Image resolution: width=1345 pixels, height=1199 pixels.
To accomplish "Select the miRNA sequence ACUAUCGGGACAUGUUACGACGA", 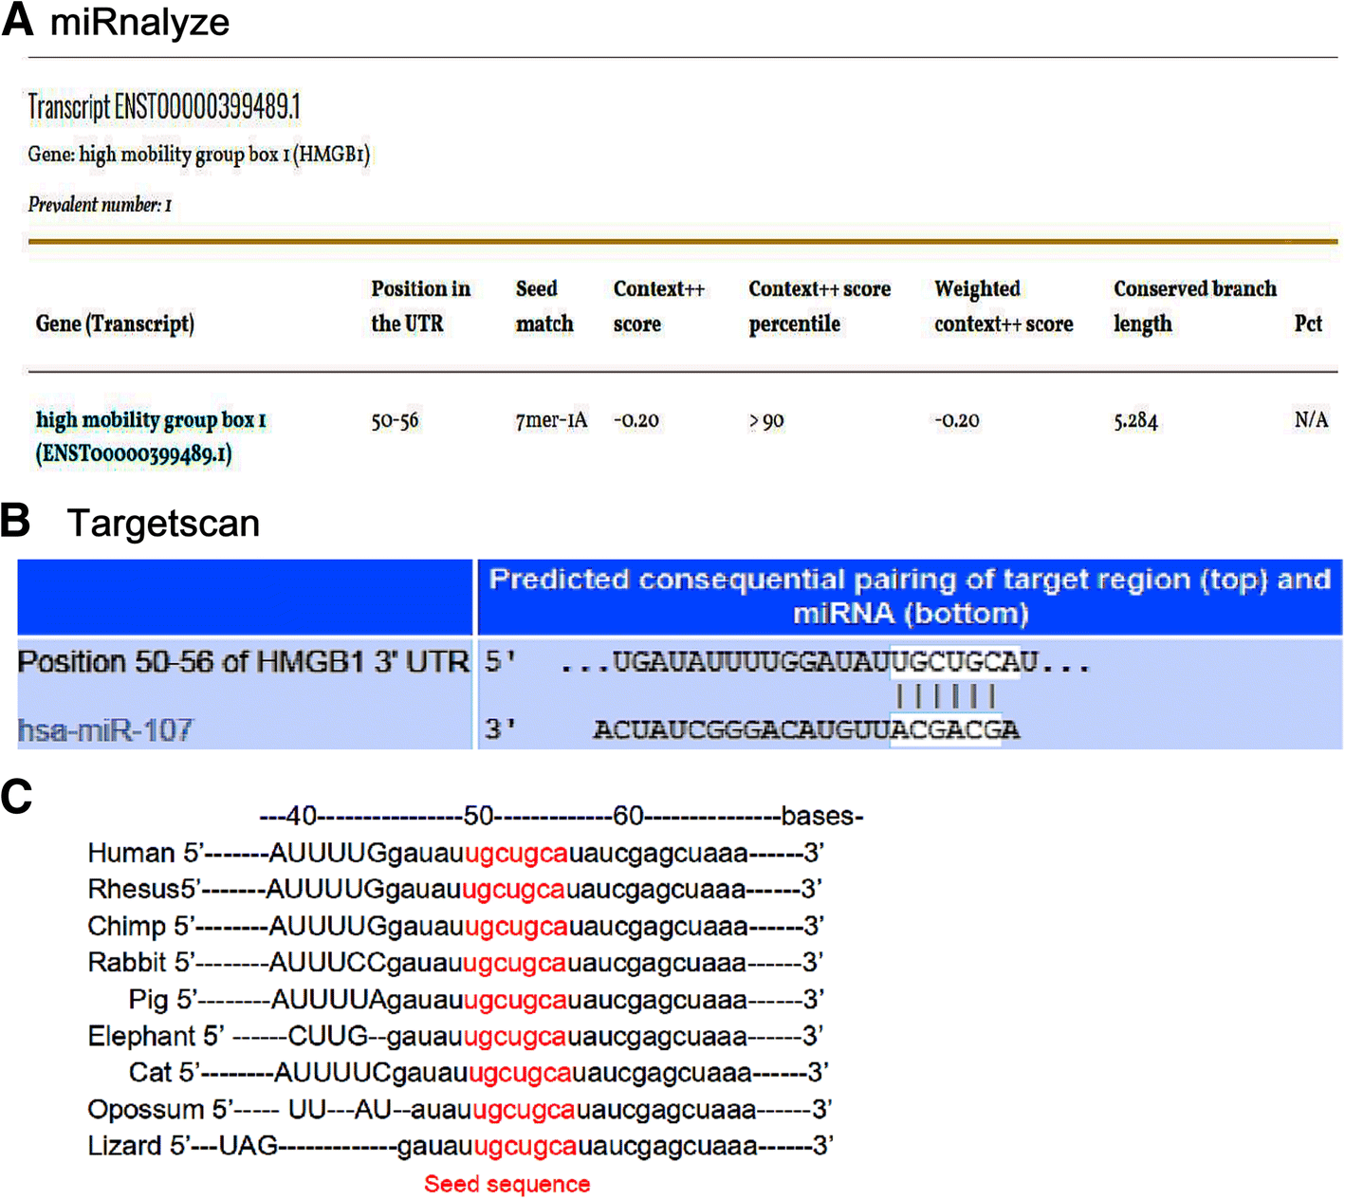I will click(806, 729).
